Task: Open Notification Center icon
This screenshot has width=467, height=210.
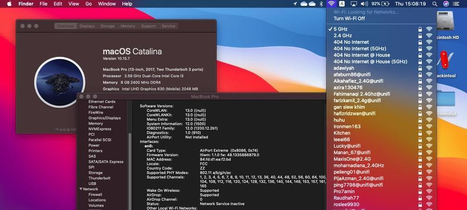Action: point(456,4)
